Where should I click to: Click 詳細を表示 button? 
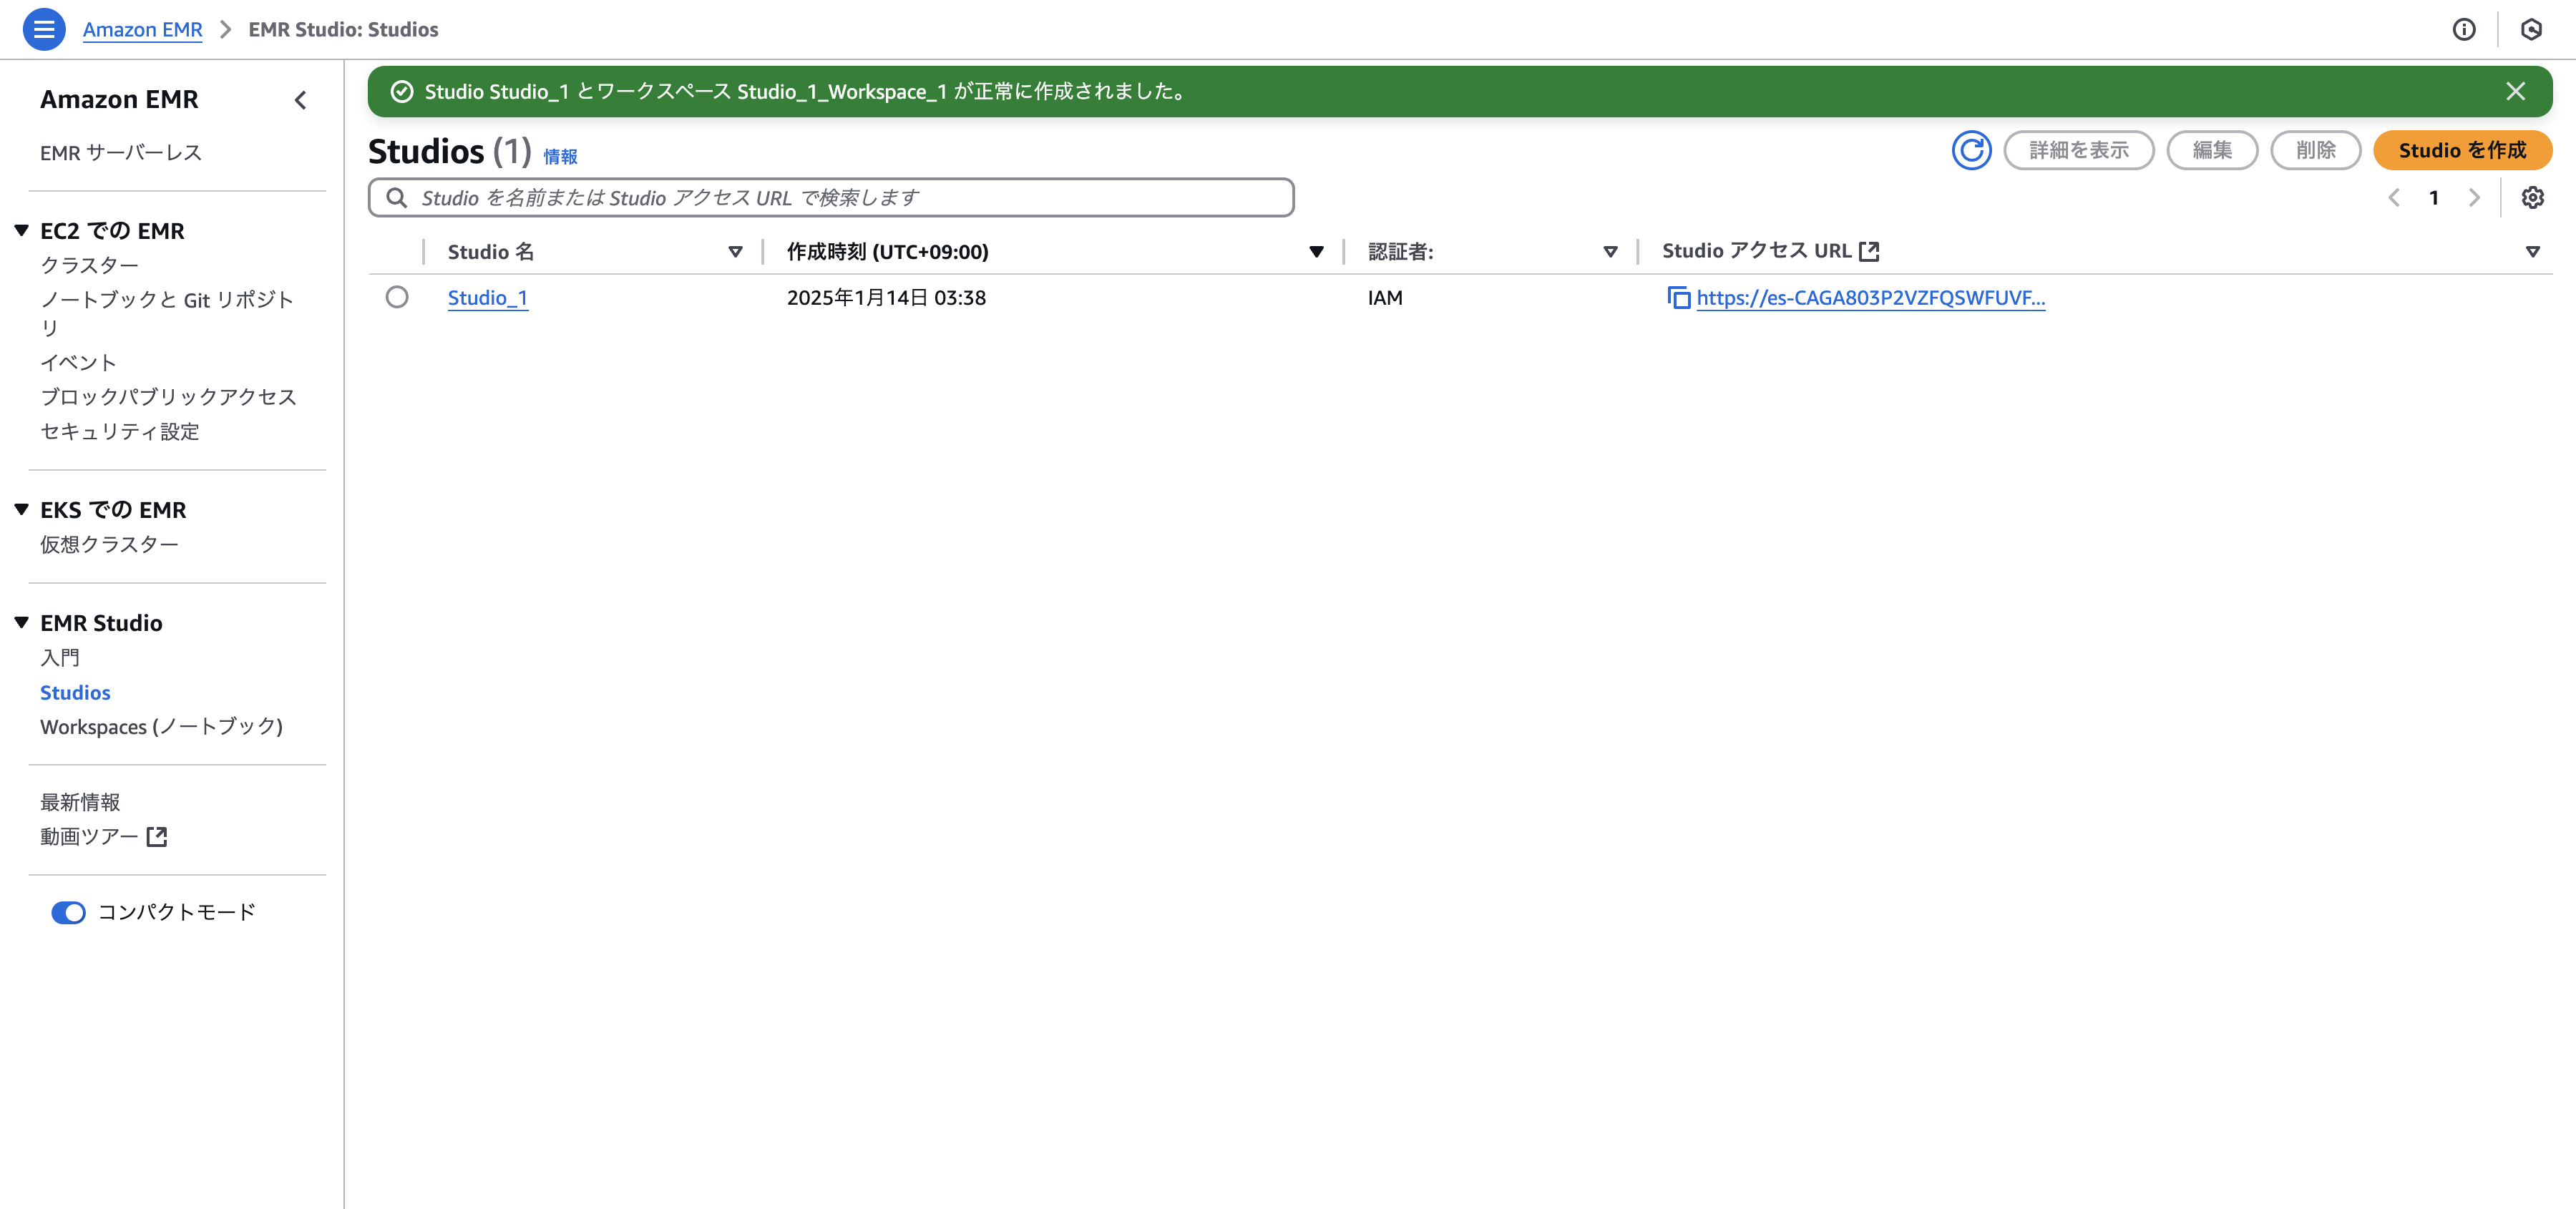point(2078,150)
